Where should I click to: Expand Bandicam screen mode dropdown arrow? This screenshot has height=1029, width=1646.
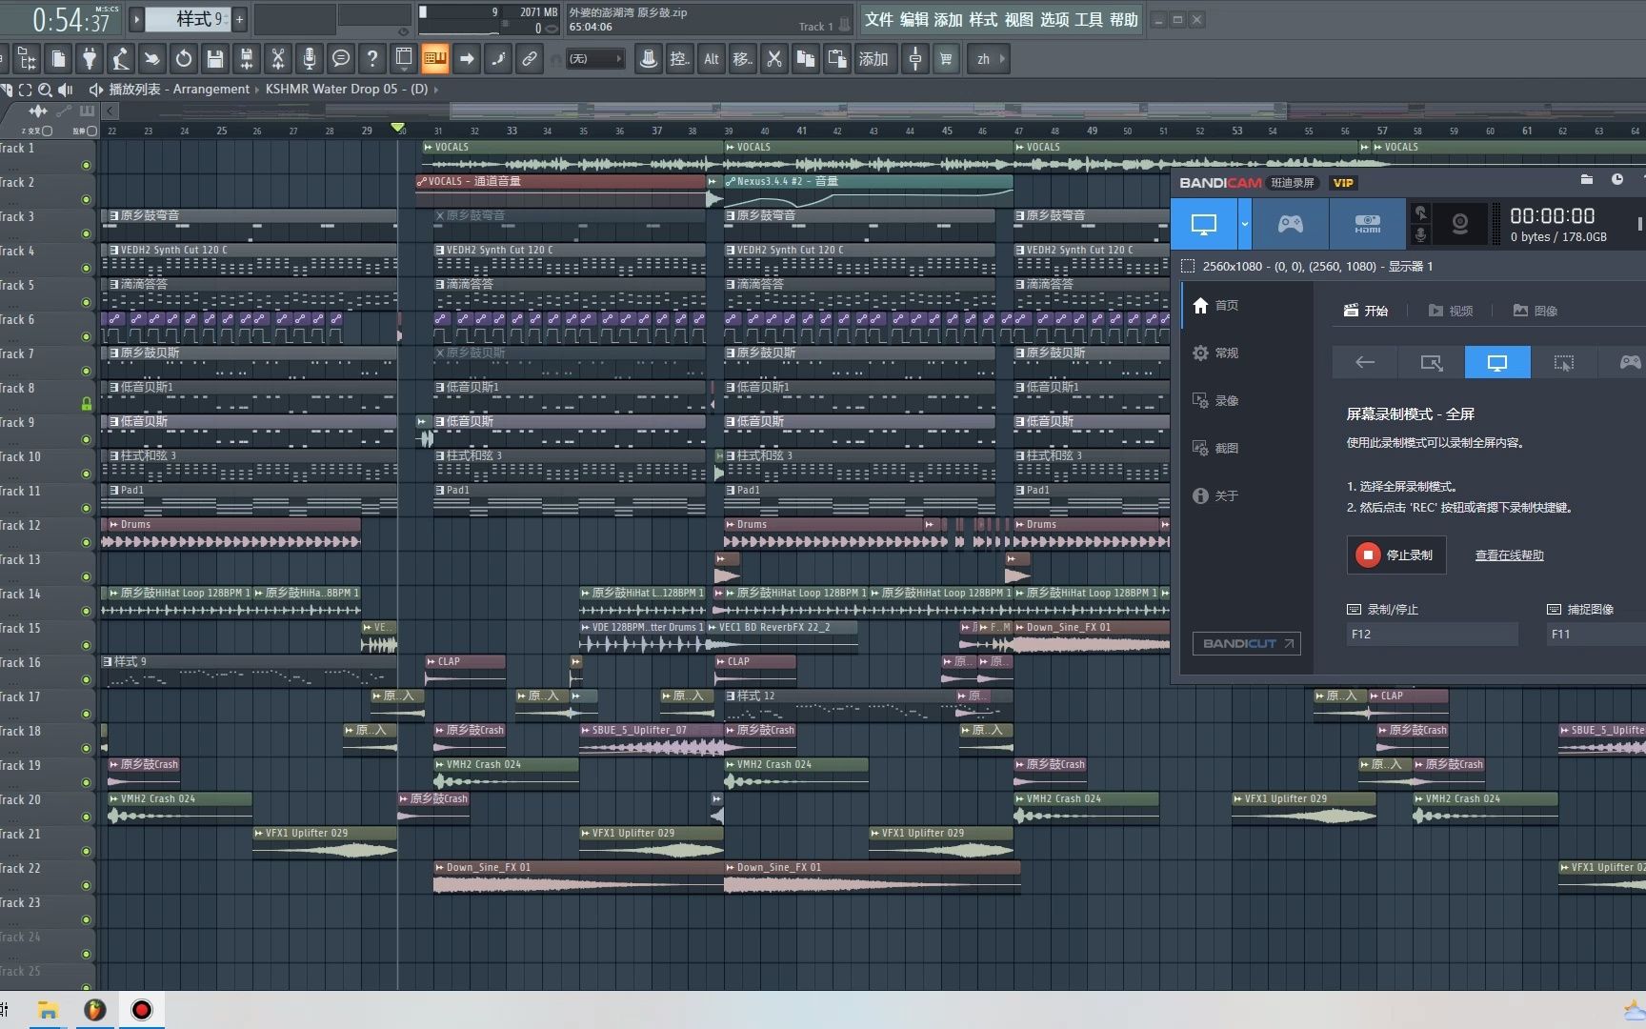coord(1244,224)
